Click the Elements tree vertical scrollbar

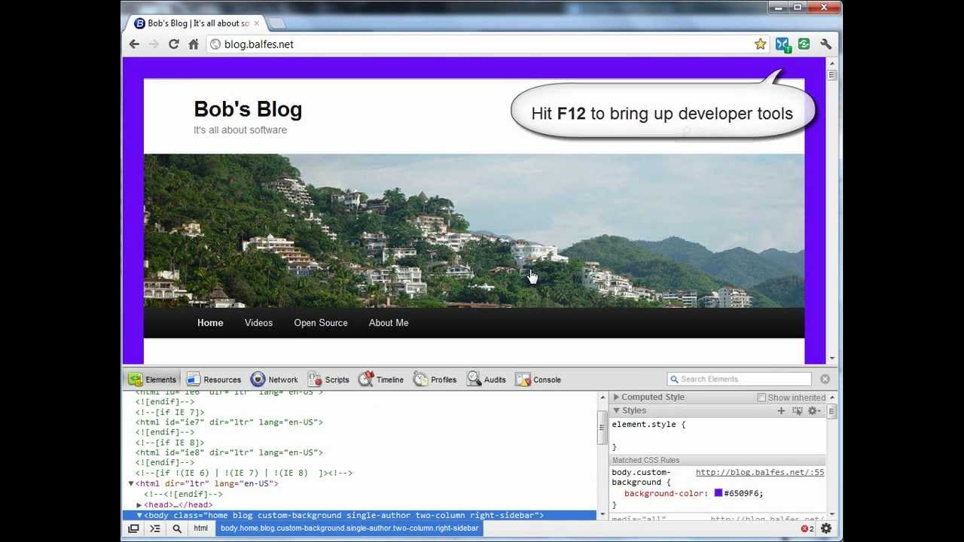602,455
